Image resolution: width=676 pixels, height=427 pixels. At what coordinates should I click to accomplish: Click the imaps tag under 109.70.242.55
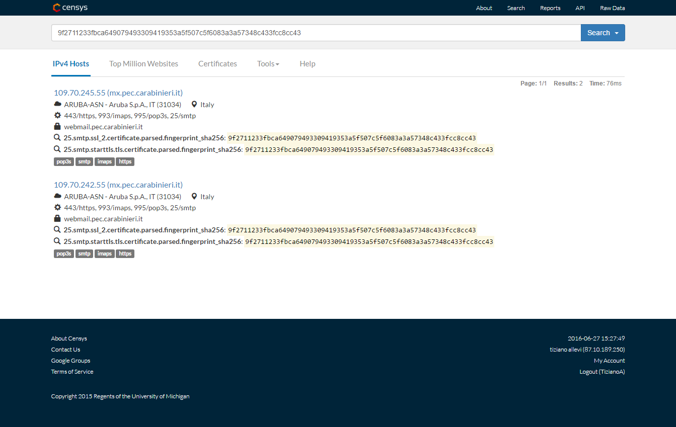(105, 253)
